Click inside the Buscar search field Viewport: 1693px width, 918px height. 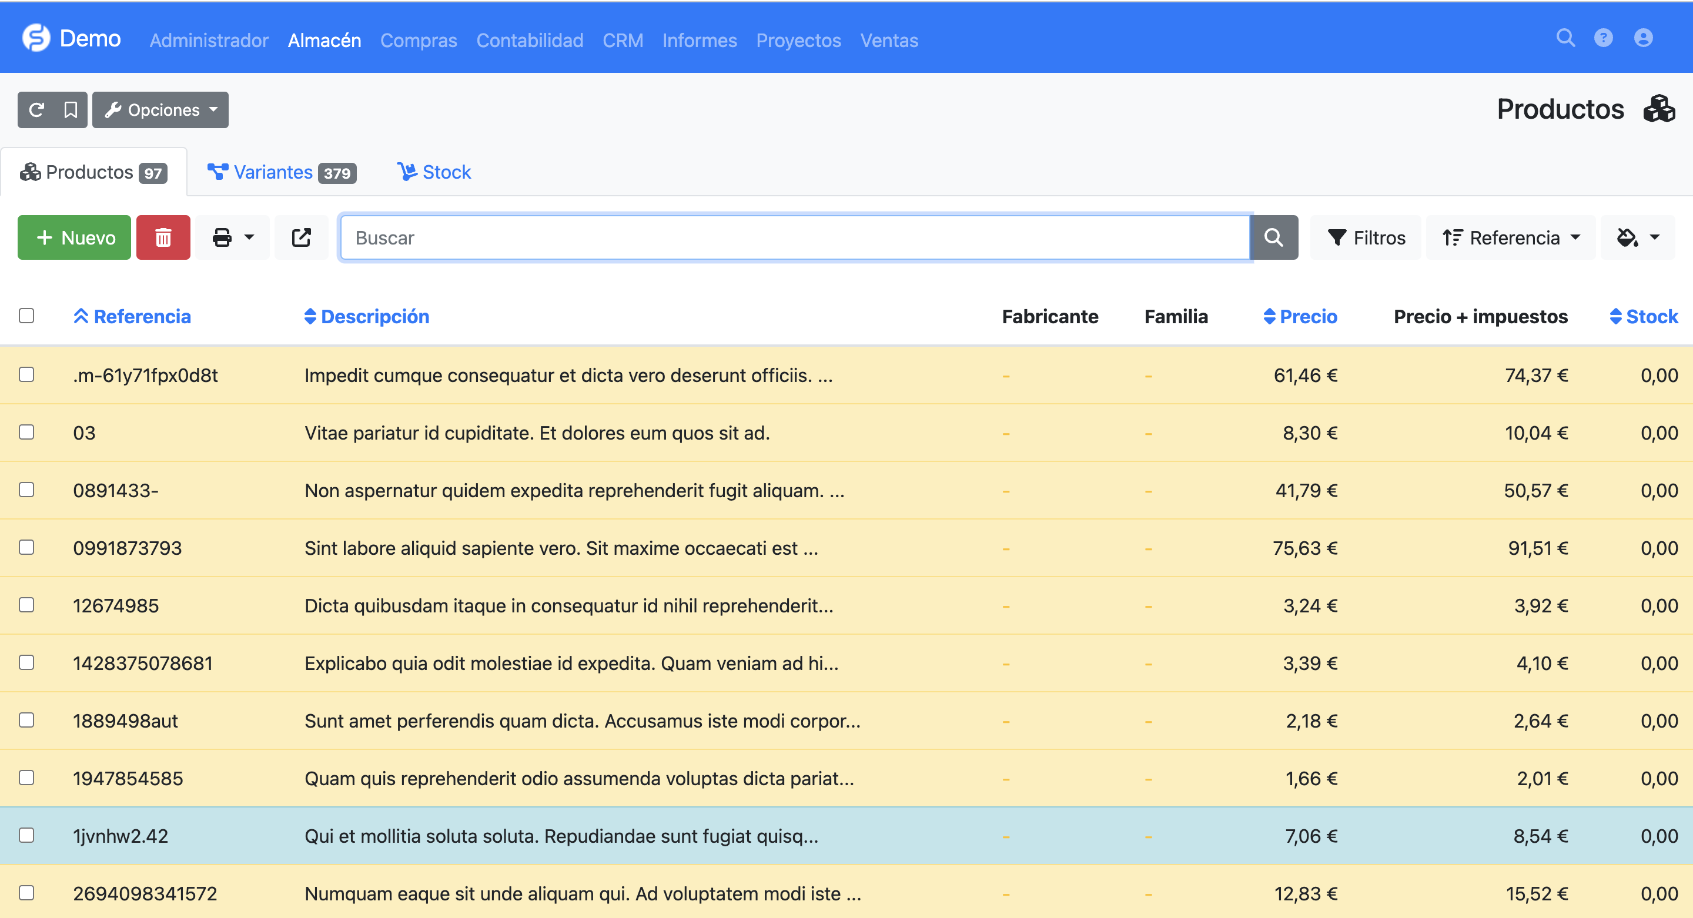795,237
